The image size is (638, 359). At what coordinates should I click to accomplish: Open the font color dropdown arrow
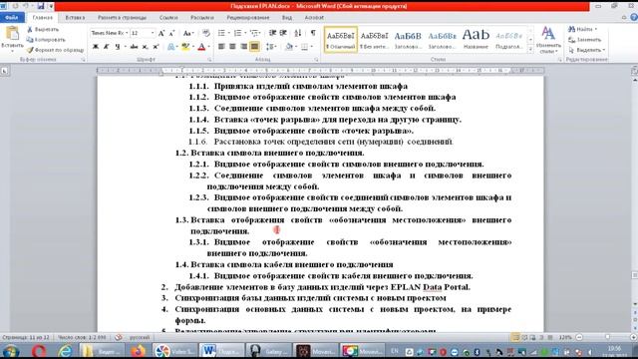[208, 47]
